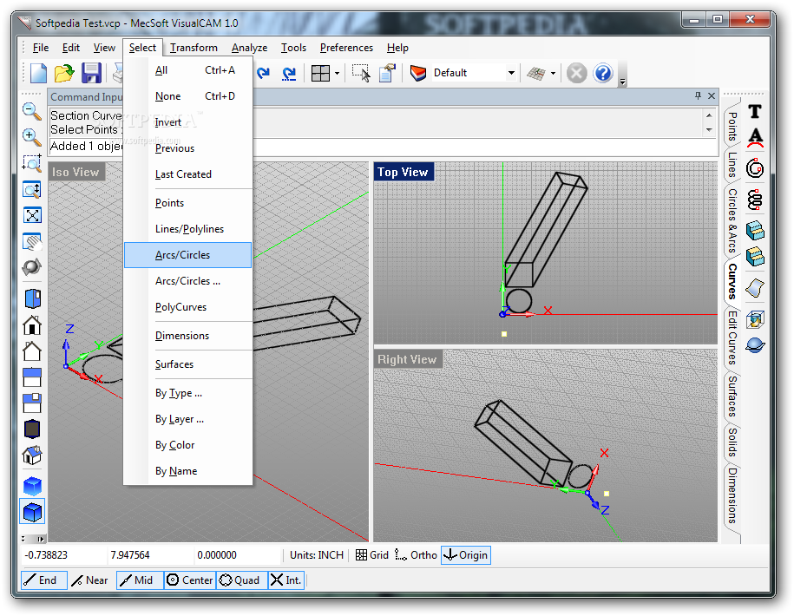Click the Zoom Extents fit icon
Image resolution: width=794 pixels, height=616 pixels.
click(x=32, y=215)
